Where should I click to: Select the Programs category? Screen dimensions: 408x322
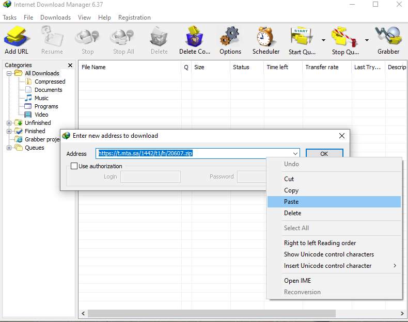(46, 106)
